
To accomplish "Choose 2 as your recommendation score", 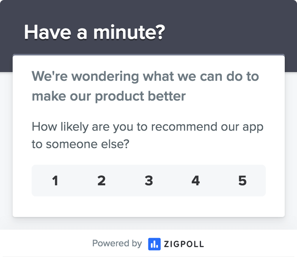I will click(102, 181).
